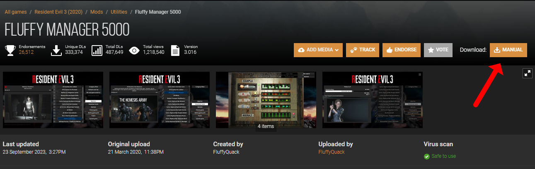Click the Endorsements trophy icon
535x169 pixels.
[10, 50]
